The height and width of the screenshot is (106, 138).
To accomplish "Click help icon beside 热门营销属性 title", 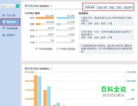I will point(51,69).
